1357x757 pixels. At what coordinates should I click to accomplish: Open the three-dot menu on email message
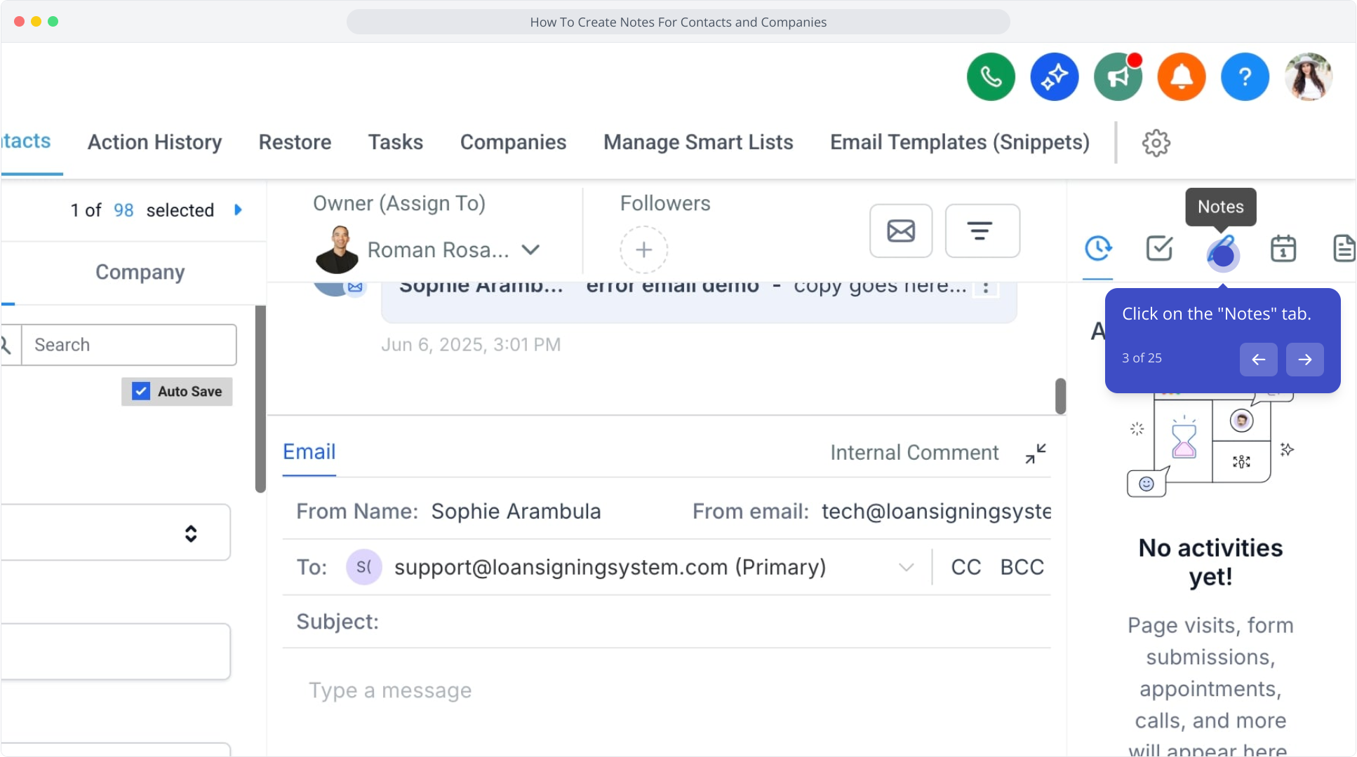coord(986,287)
